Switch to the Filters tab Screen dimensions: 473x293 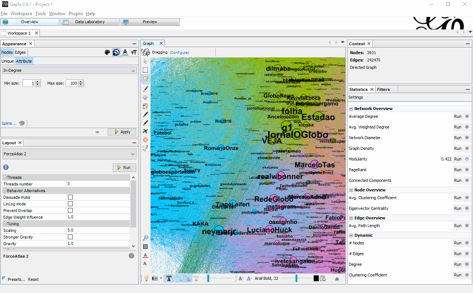(383, 89)
